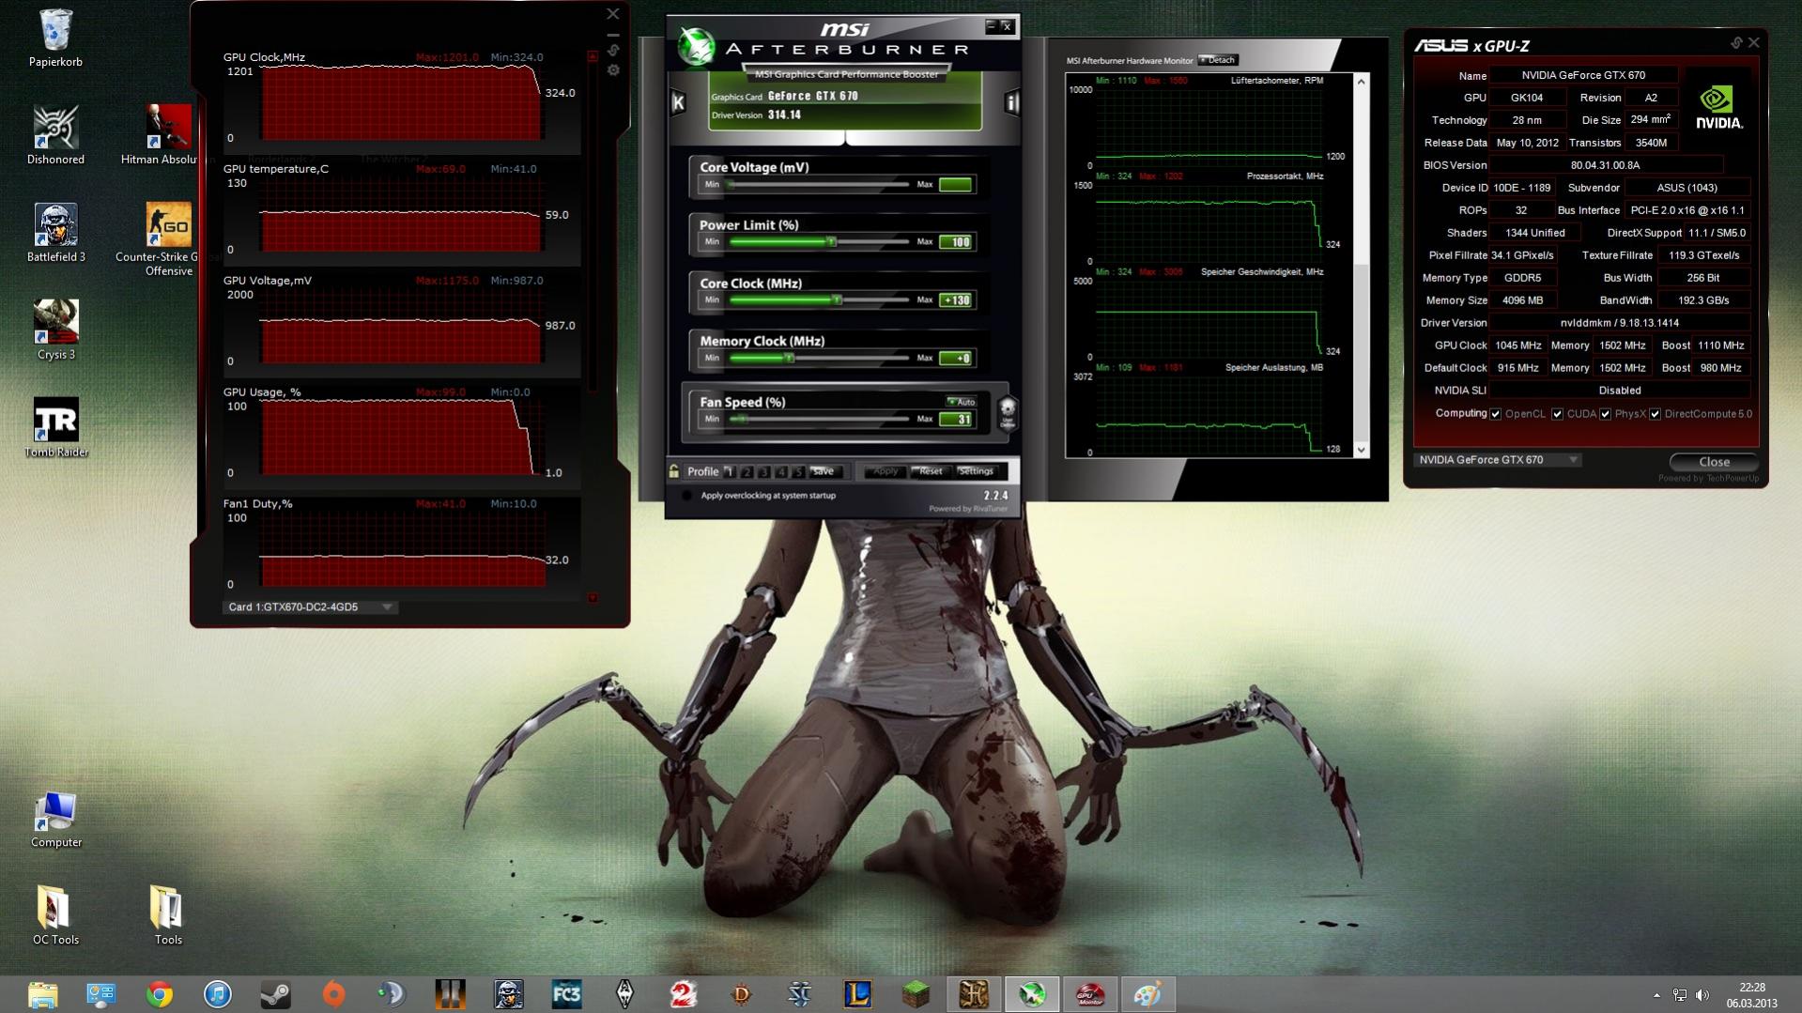
Task: Click the Counter-Strike Global Offensive shortcut
Action: (167, 239)
